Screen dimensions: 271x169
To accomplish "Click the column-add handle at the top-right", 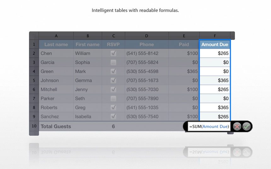I will [233, 36].
